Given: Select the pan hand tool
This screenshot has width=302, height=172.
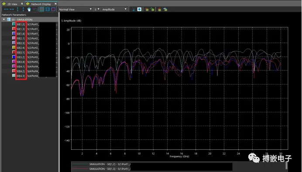Looking at the screenshot, I should pos(29,9).
